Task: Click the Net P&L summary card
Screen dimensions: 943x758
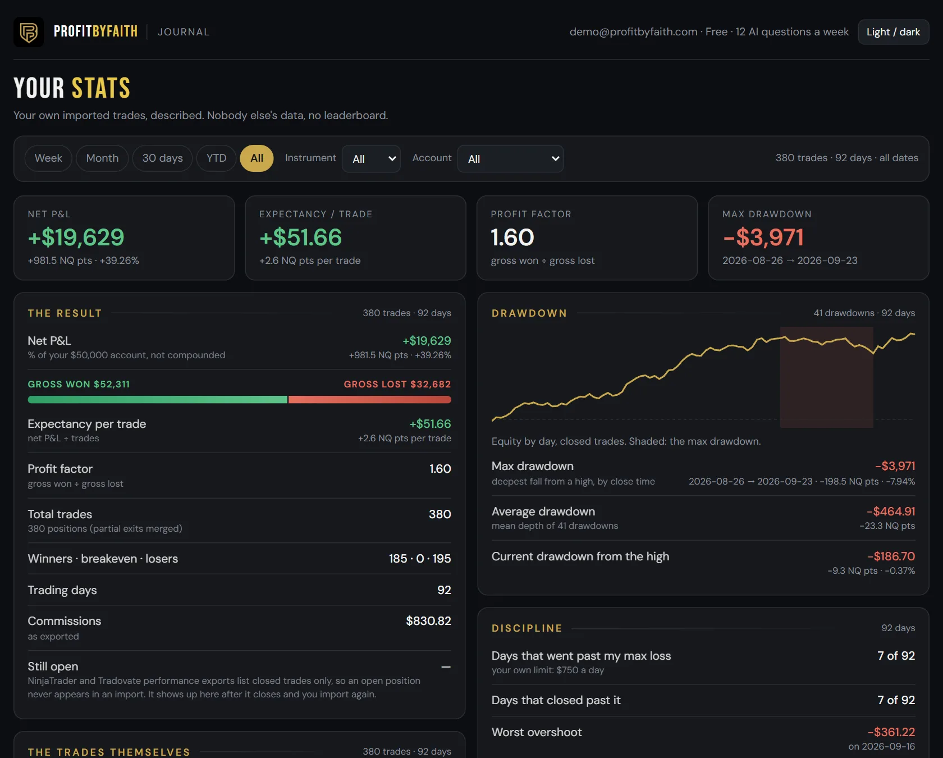Action: point(124,238)
